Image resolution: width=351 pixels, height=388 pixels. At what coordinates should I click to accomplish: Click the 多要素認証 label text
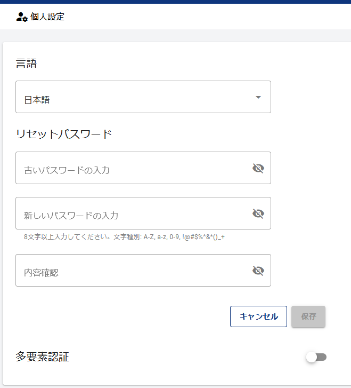(x=43, y=357)
